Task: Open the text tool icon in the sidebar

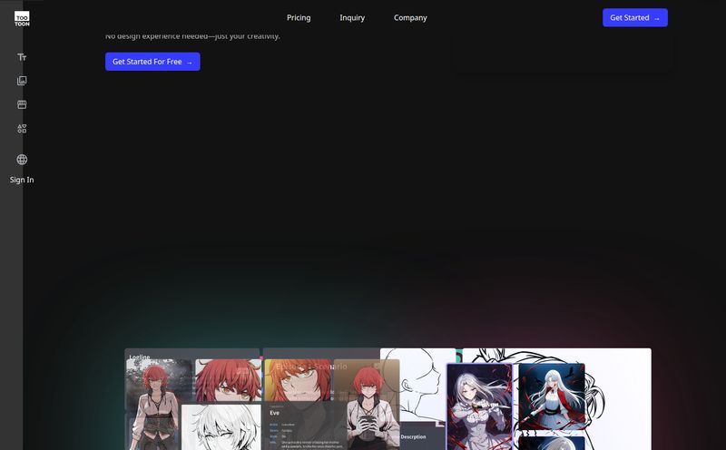Action: (22, 57)
